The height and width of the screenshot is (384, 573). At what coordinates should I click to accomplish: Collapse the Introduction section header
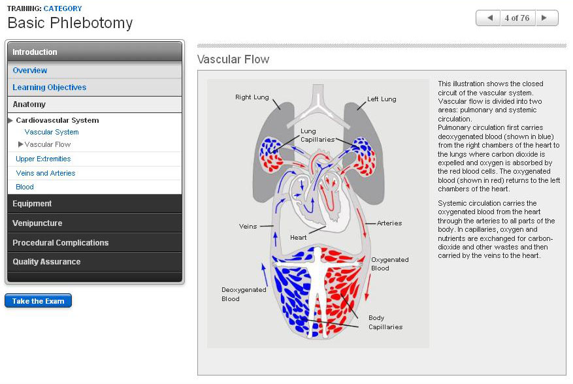pos(94,52)
